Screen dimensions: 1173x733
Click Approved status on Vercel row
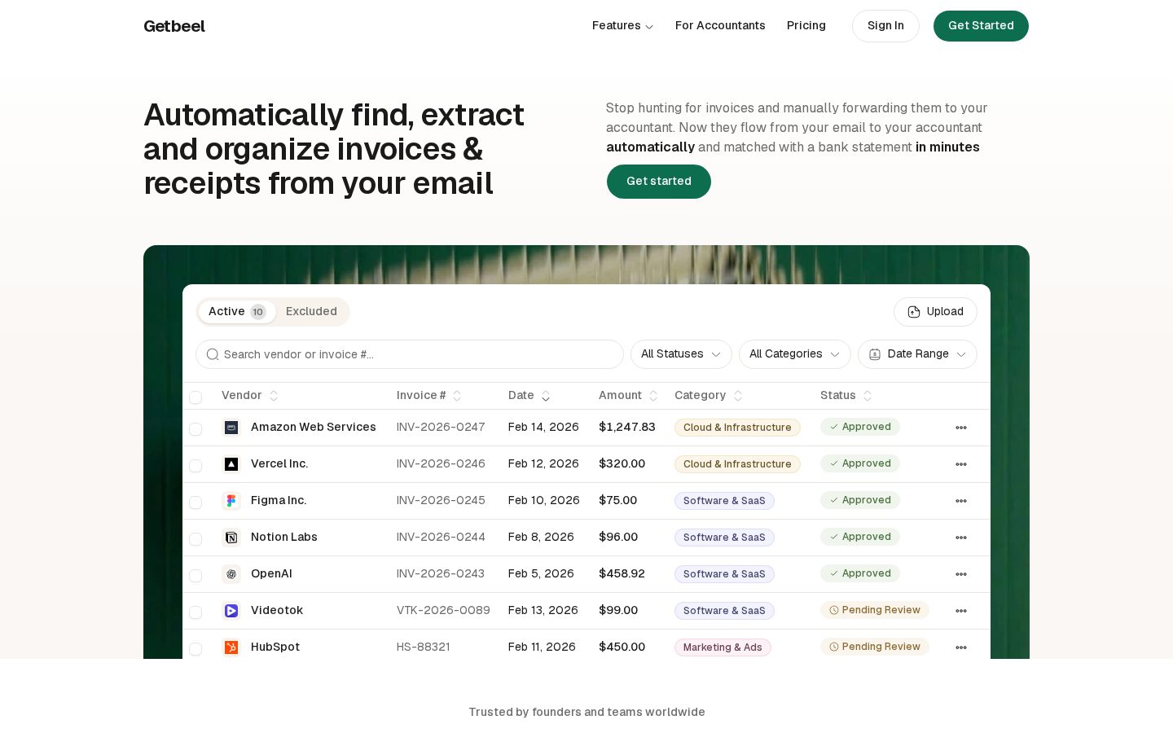[x=860, y=463]
